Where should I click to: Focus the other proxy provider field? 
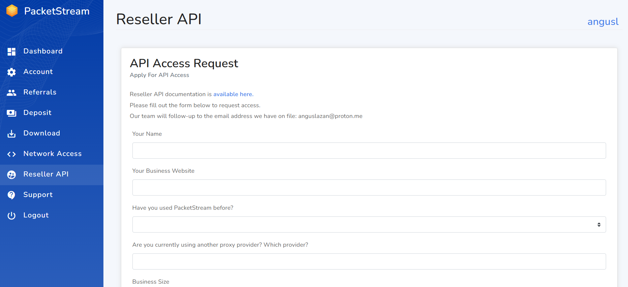tap(369, 261)
